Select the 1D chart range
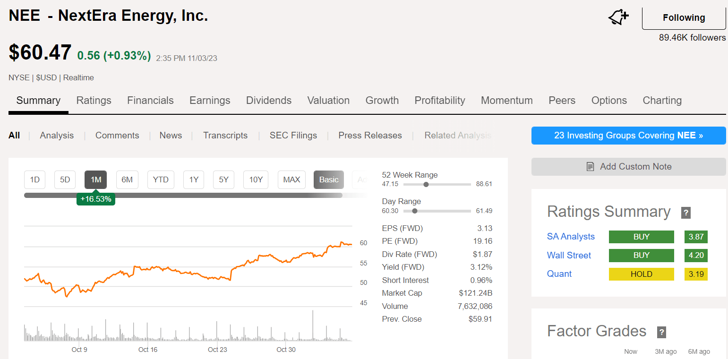Image resolution: width=728 pixels, height=359 pixels. click(34, 179)
